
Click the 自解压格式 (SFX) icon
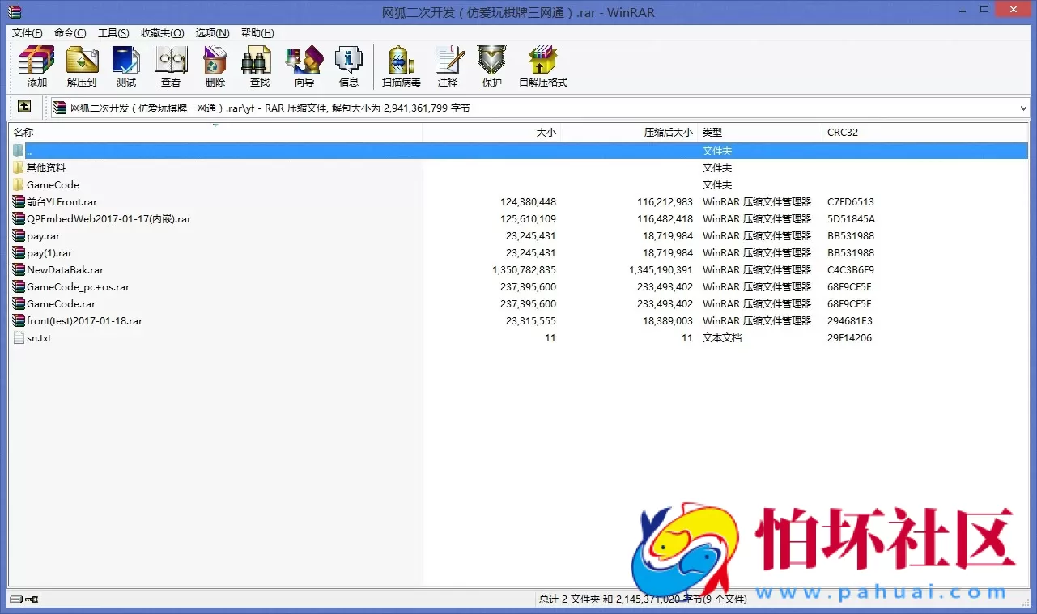coord(542,65)
